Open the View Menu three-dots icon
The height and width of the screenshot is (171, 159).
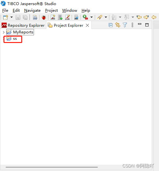[132, 25]
